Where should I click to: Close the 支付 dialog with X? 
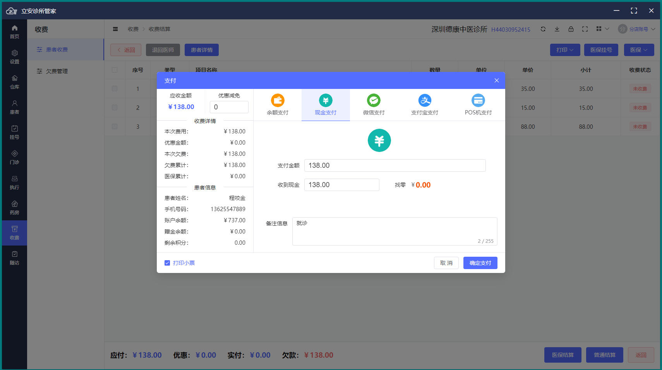pyautogui.click(x=497, y=80)
